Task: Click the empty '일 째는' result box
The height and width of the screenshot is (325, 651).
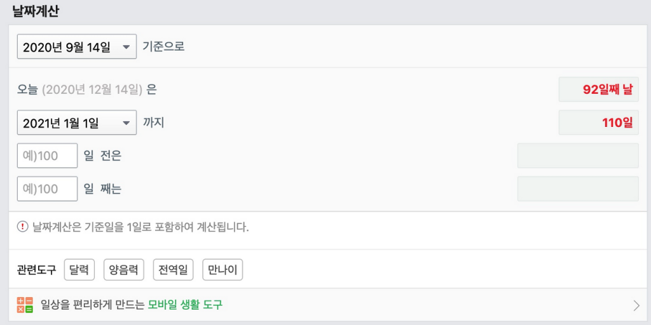Action: 578,189
